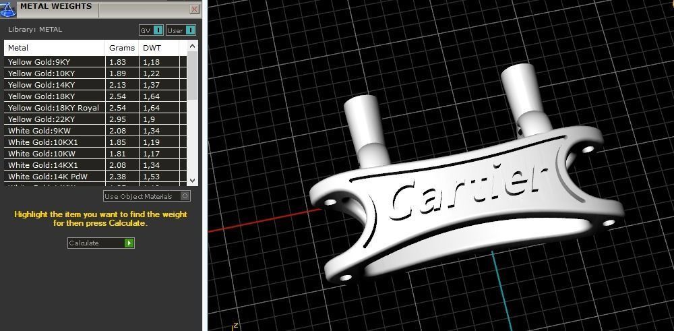Select the Yellow Gold:18KY row
The width and height of the screenshot is (674, 331).
96,96
